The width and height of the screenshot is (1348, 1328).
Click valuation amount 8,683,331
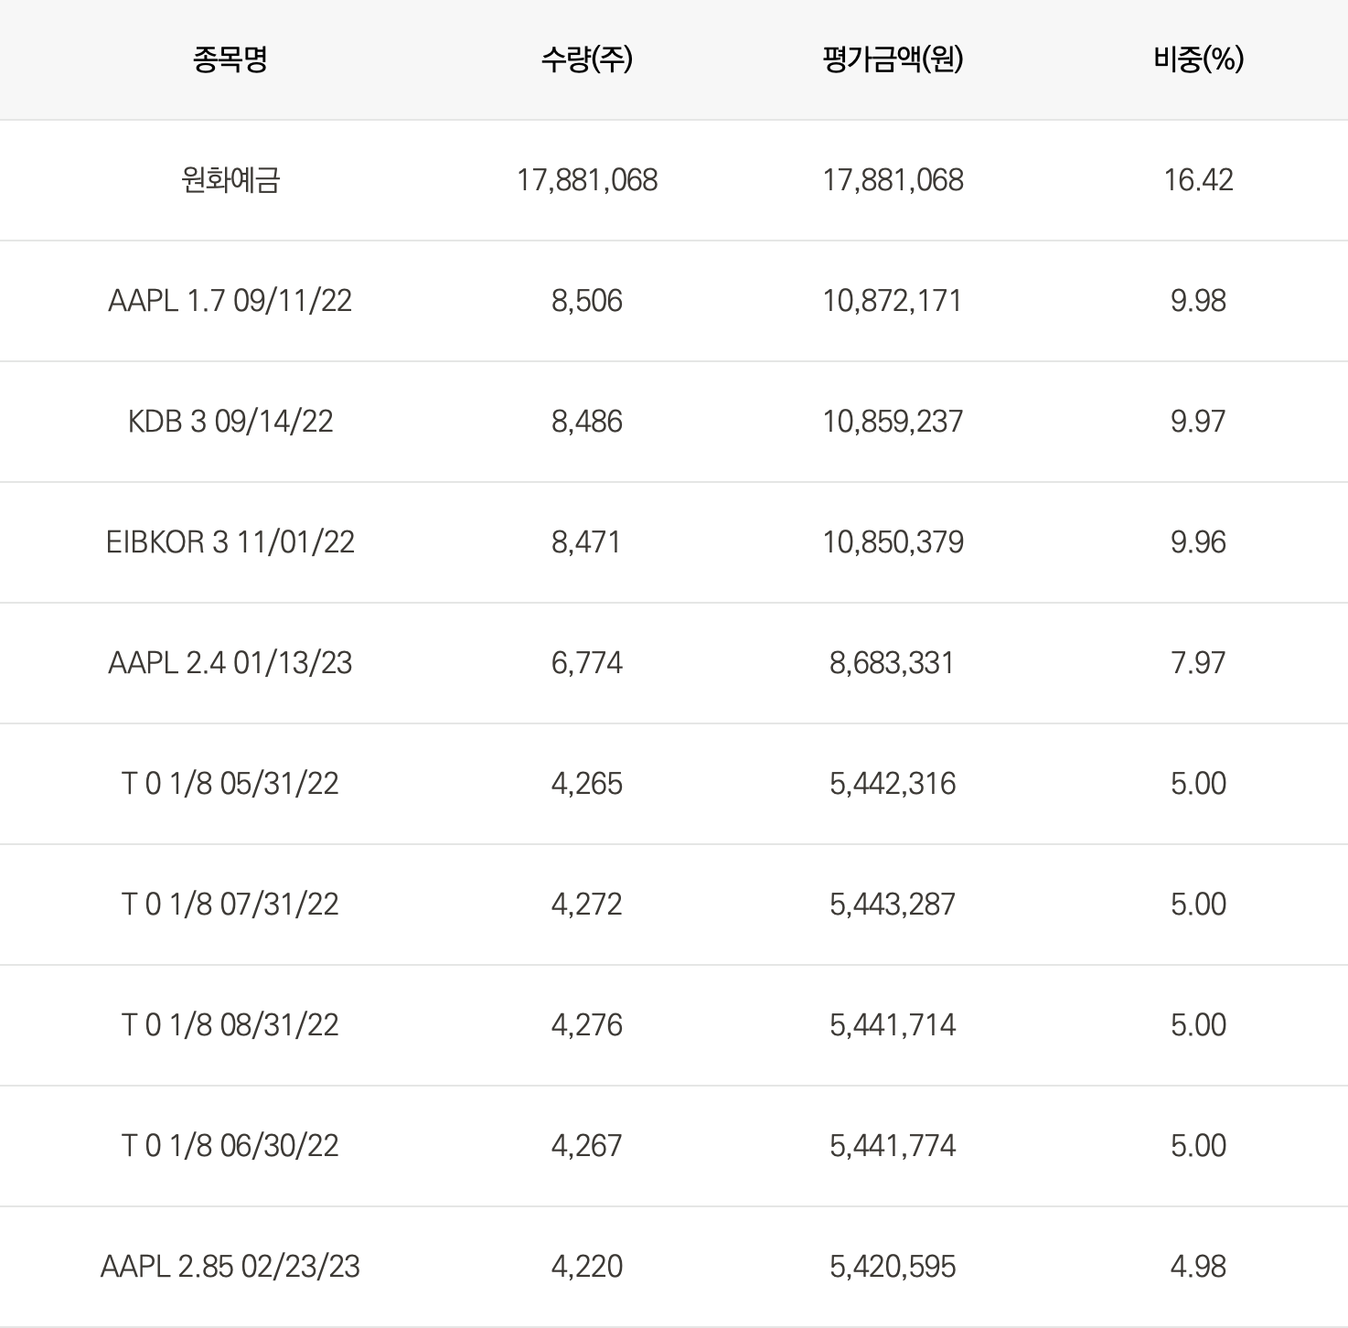893,663
